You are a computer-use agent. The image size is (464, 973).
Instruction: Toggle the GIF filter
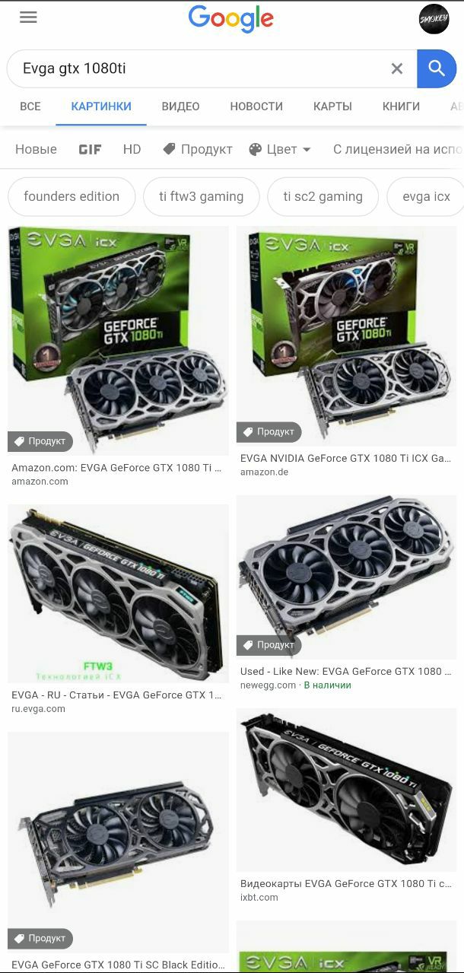pyautogui.click(x=90, y=149)
